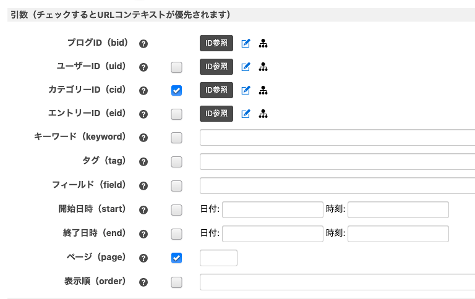
Task: Click the 終了日時 時刻 time field
Action: (398, 234)
